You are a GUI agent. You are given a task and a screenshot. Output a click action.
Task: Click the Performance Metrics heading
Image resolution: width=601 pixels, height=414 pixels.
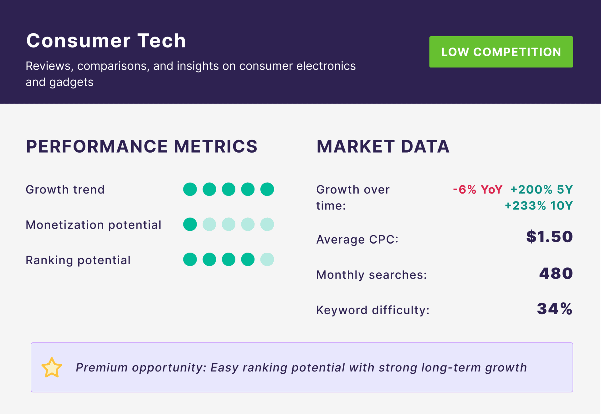click(141, 146)
